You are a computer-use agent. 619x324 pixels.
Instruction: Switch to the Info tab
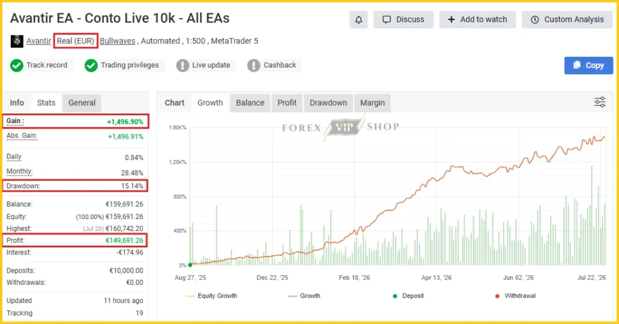(17, 103)
